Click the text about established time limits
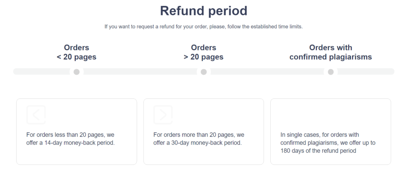The image size is (412, 170). coord(204,27)
